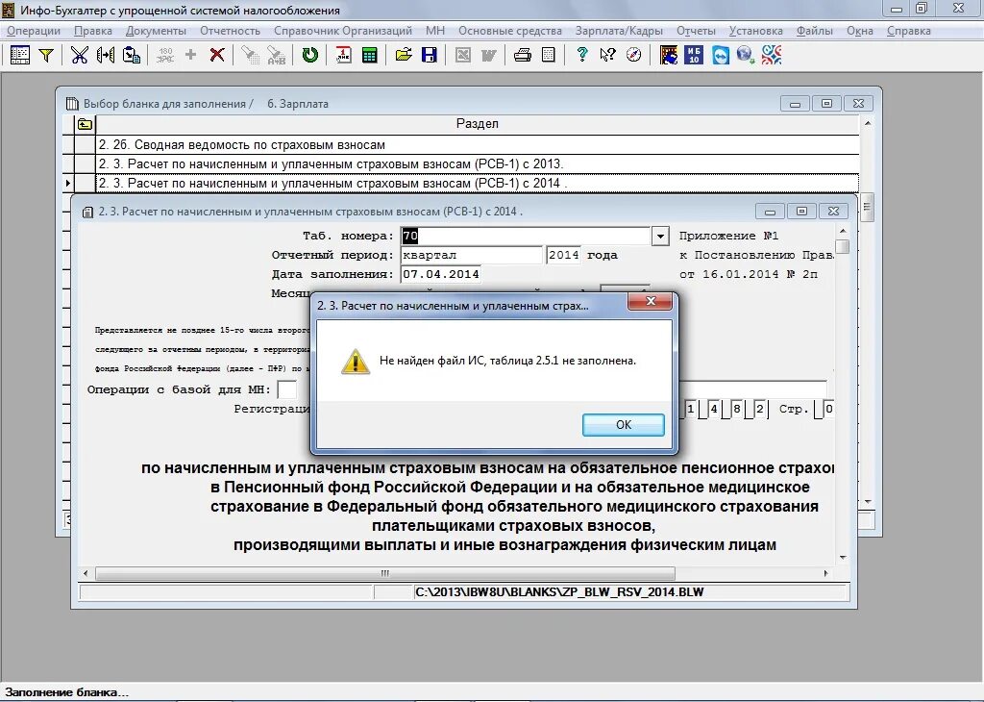The height and width of the screenshot is (702, 984).
Task: Click the question mark help icon
Action: [x=581, y=55]
